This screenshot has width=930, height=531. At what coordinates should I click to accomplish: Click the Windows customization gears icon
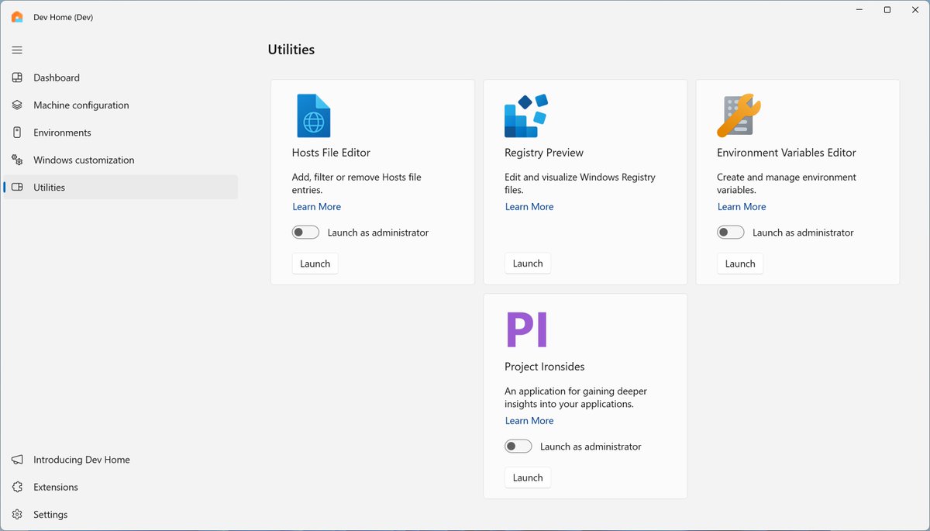17,160
